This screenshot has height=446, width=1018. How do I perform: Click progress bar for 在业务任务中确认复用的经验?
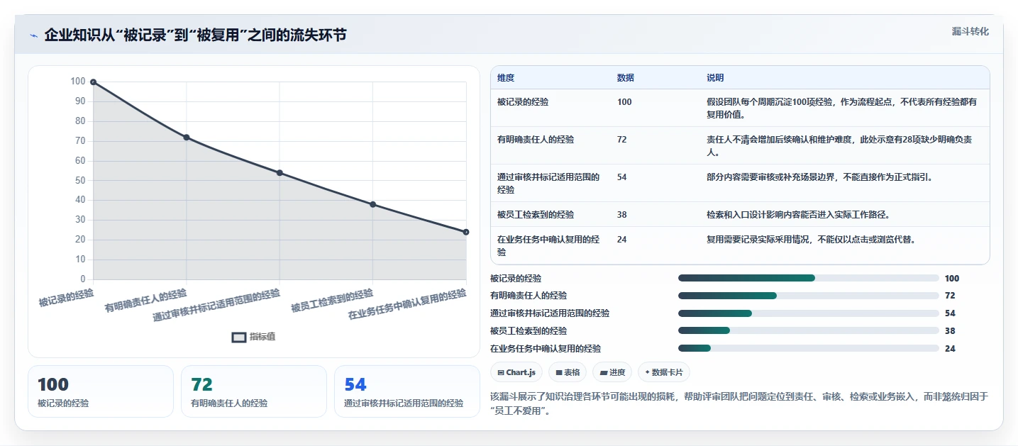click(809, 348)
